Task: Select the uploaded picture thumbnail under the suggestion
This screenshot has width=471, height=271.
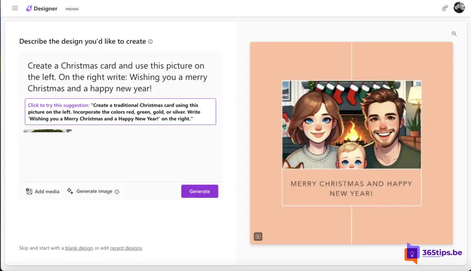Action: [x=48, y=131]
